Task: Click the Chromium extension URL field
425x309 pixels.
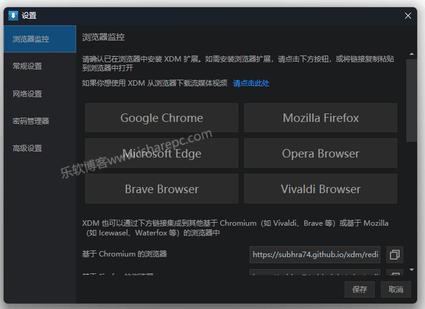Action: [x=315, y=255]
